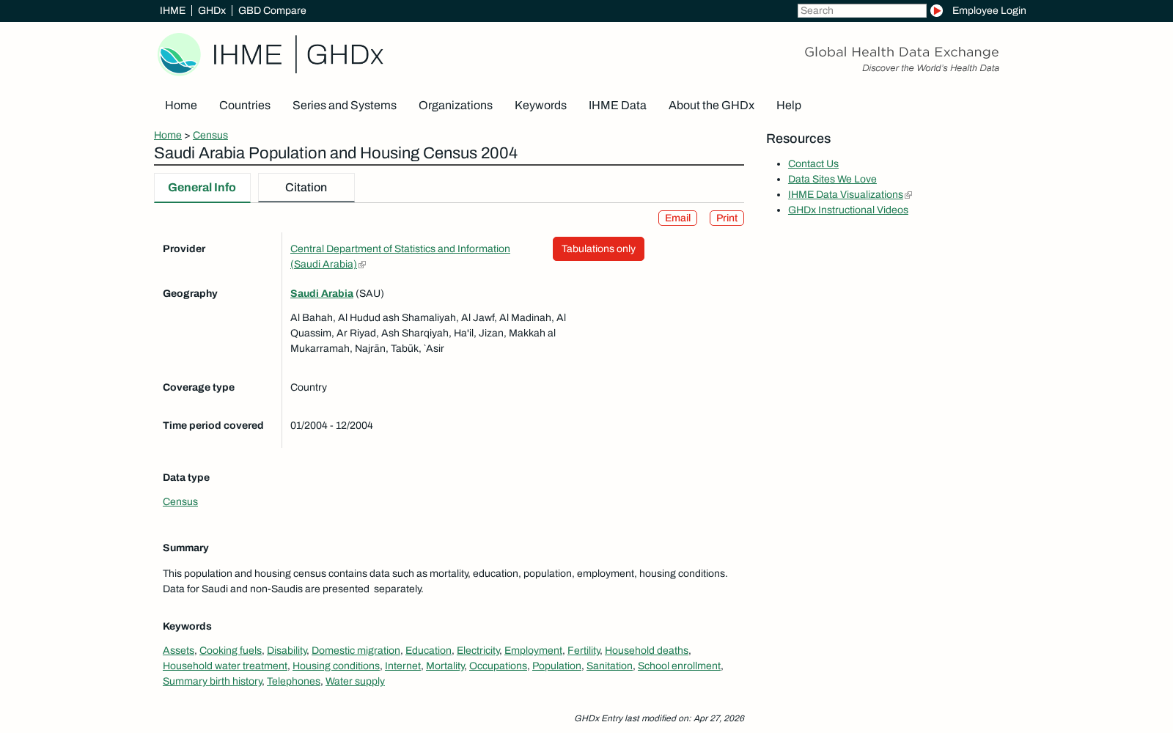Open GHDx Instructional Videos link
1173x733 pixels.
[847, 210]
